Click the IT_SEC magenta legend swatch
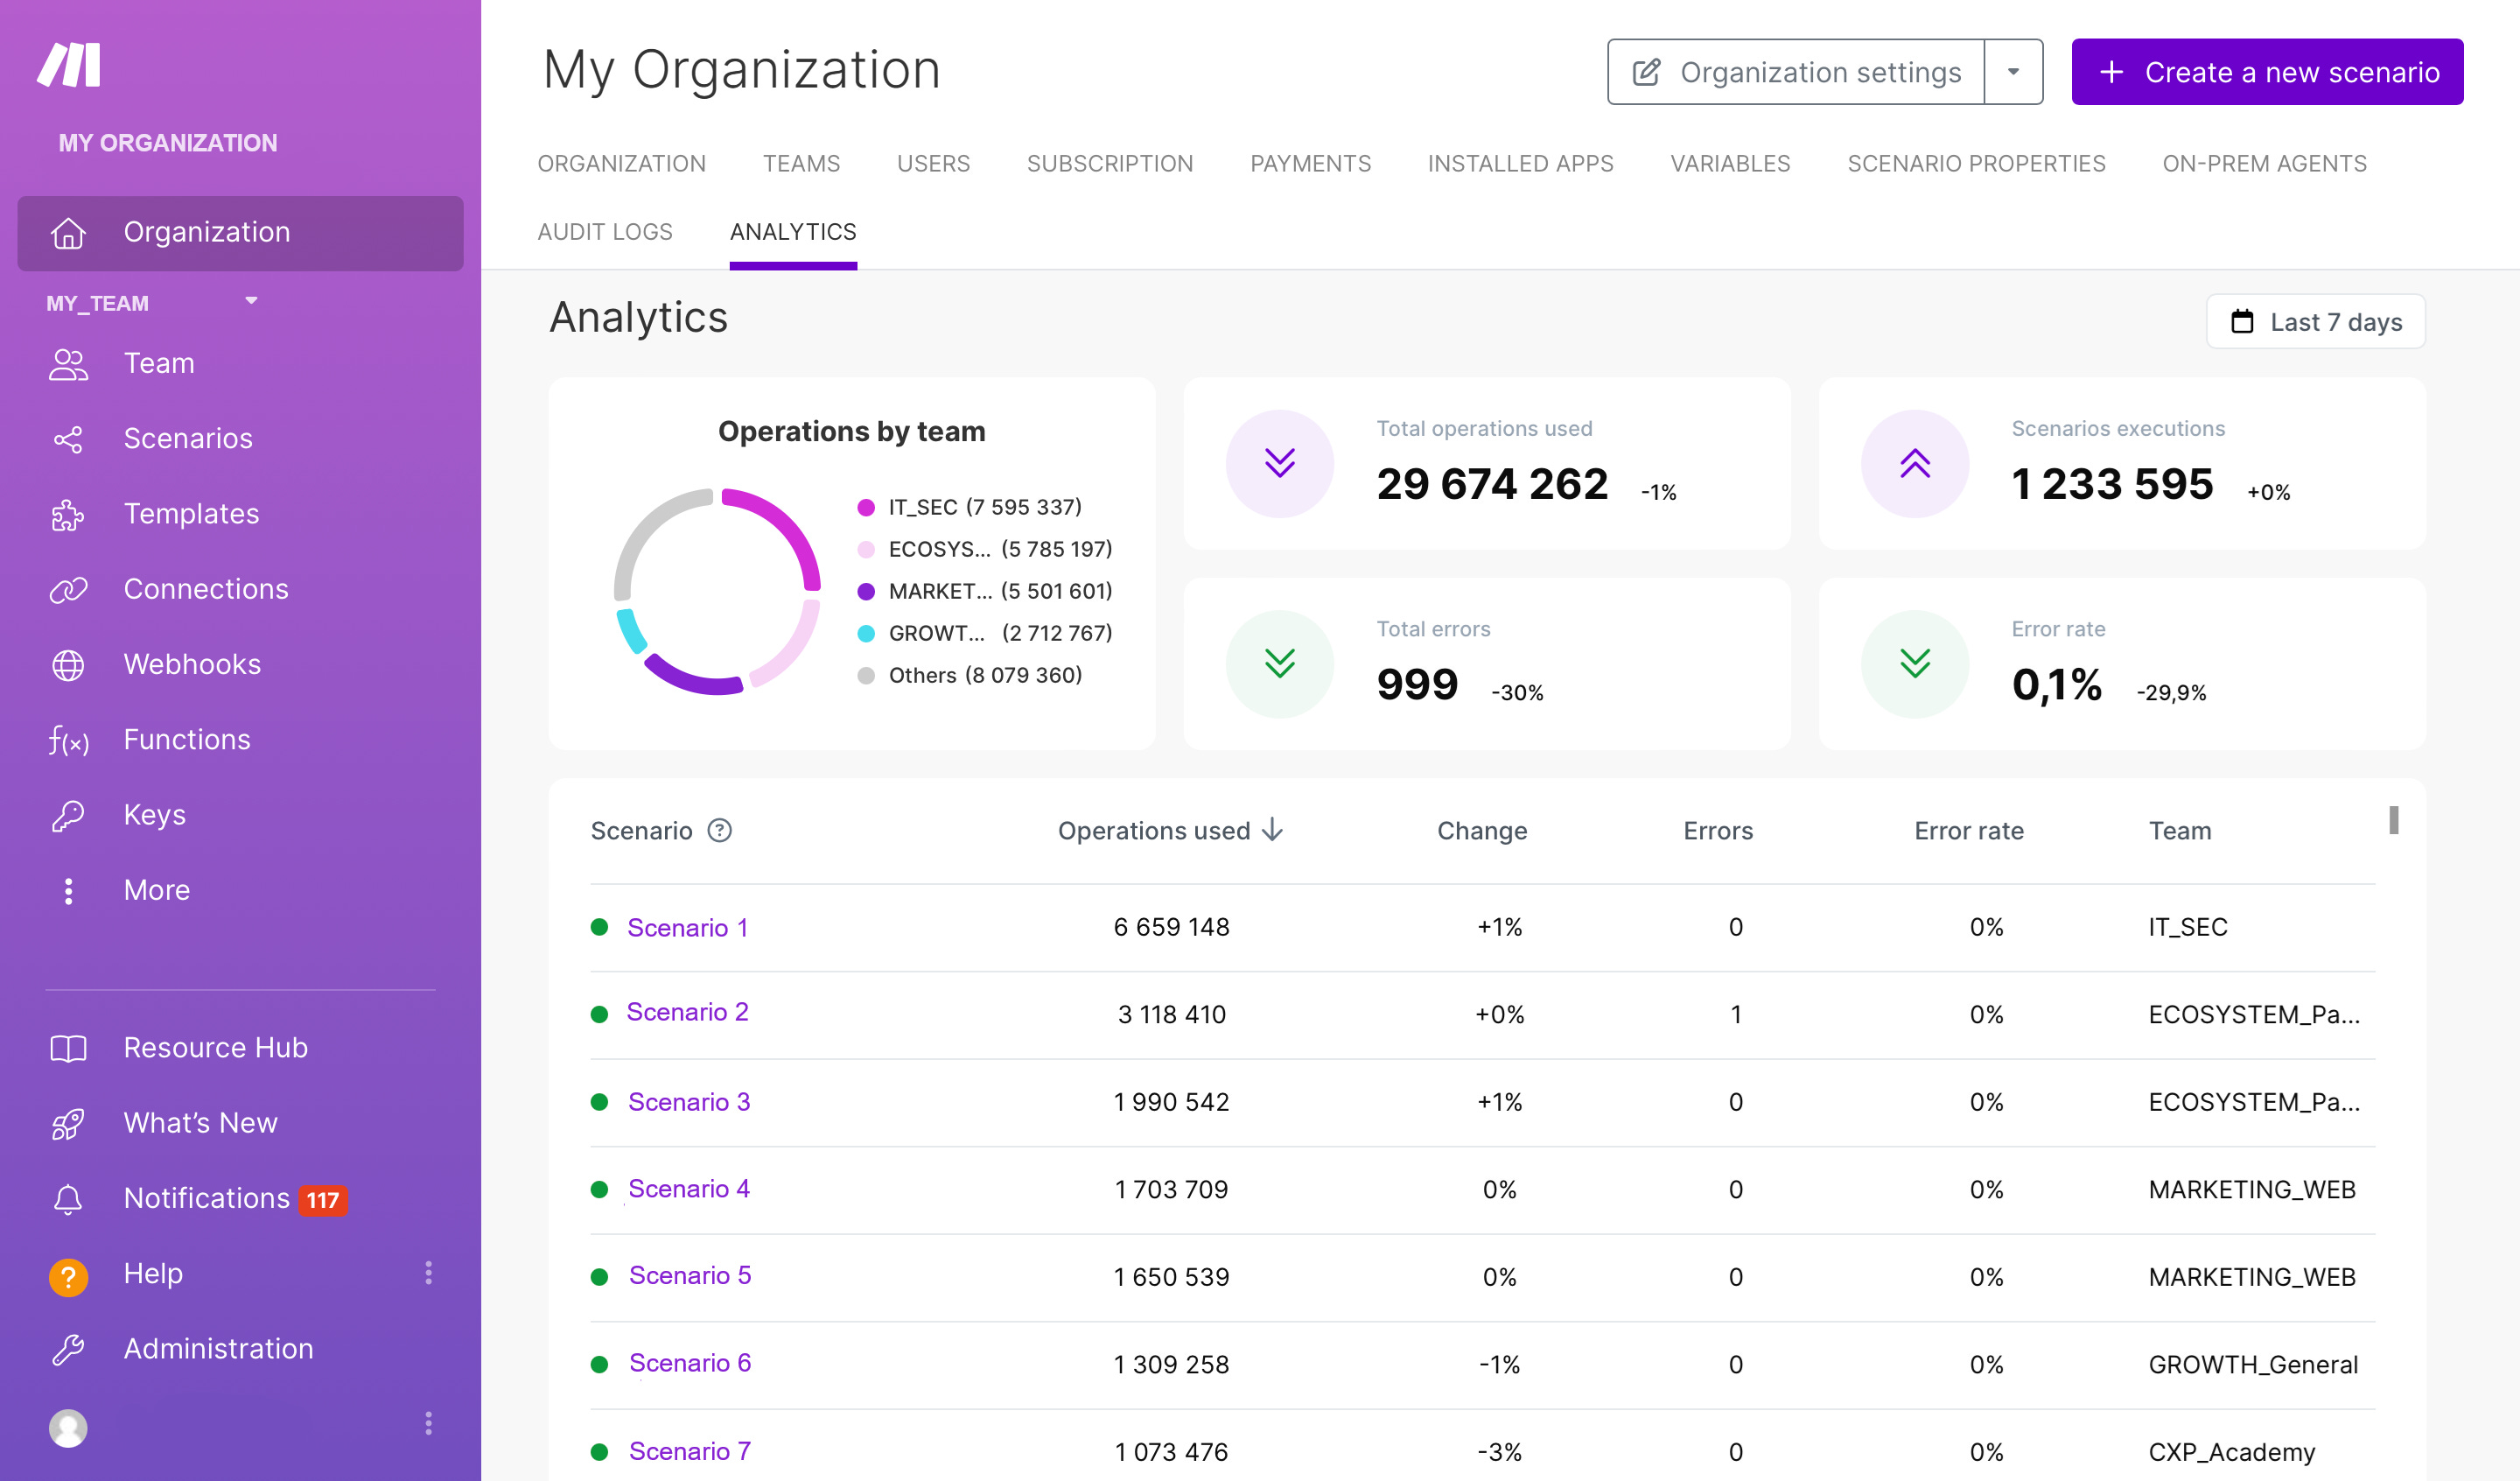Image resolution: width=2520 pixels, height=1481 pixels. [866, 508]
